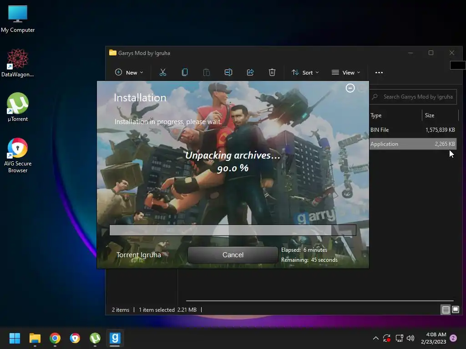
Task: Click the Share icon in Explorer toolbar
Action: coord(250,72)
